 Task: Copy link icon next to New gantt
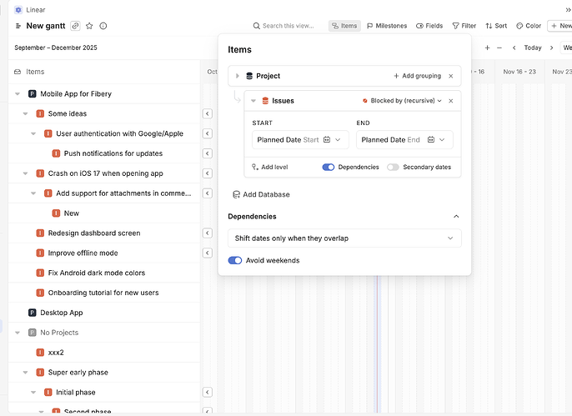coord(75,26)
